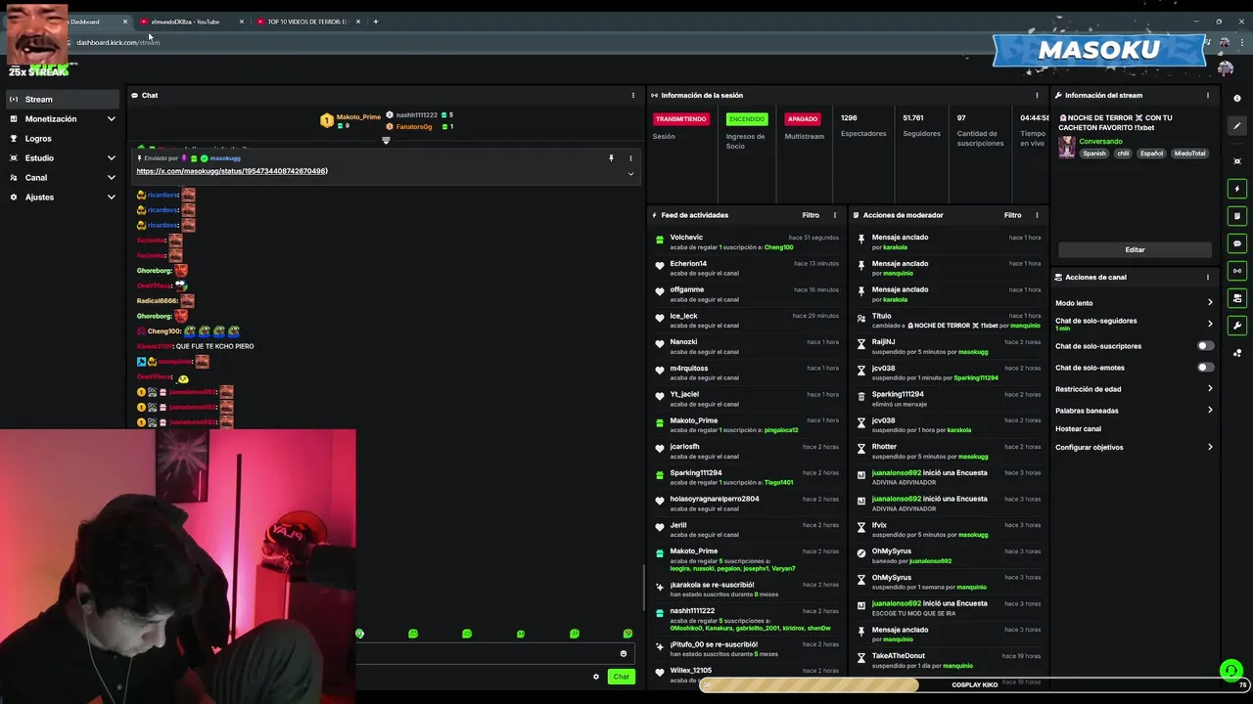Click Makoto_Prime on the chat leaderboard
This screenshot has width=1253, height=704.
[351, 120]
